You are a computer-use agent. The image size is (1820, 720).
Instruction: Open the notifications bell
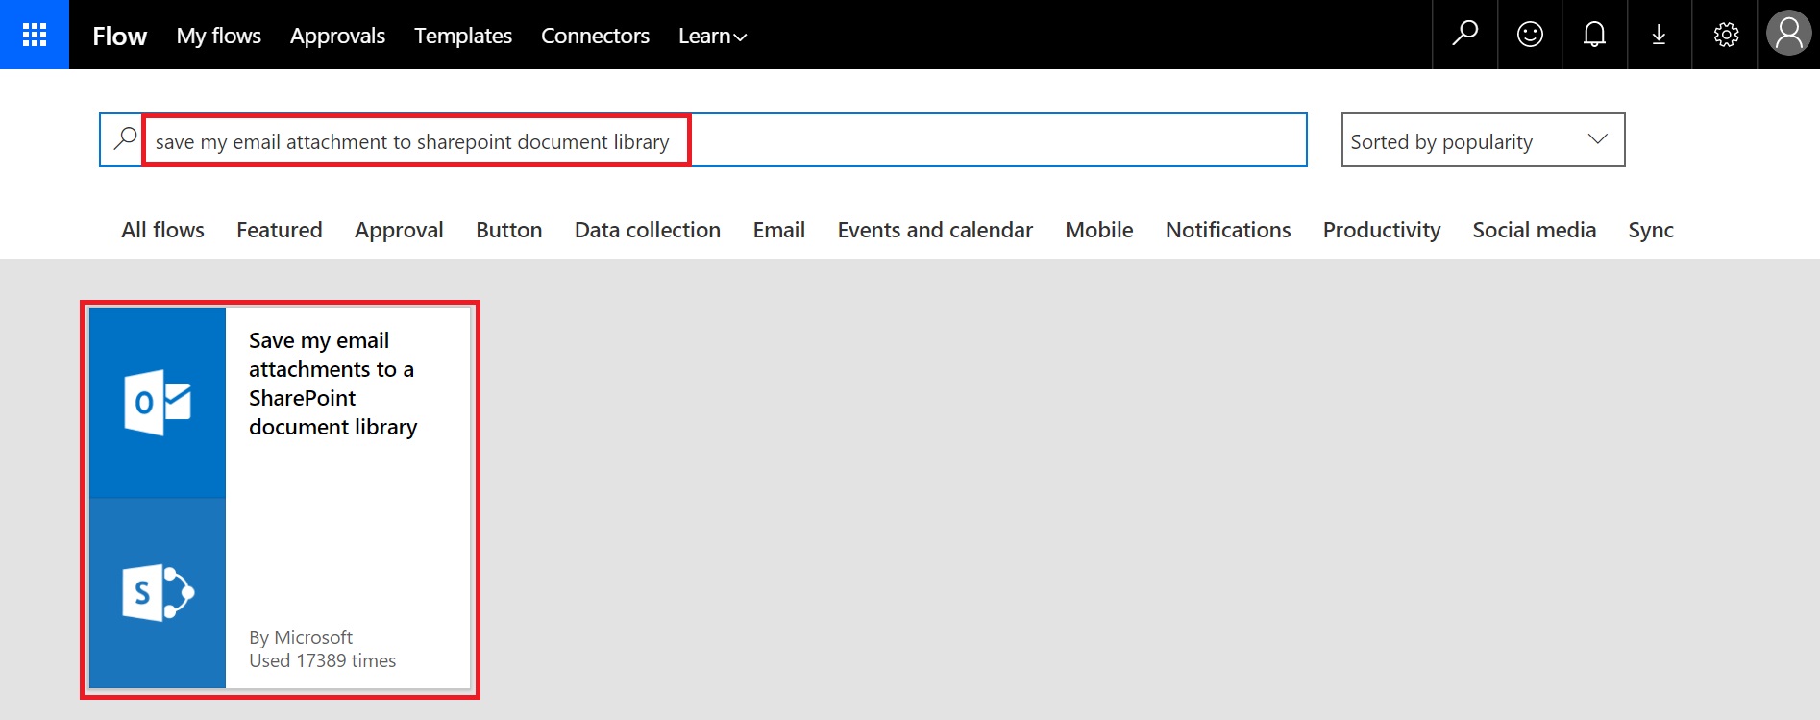point(1594,35)
